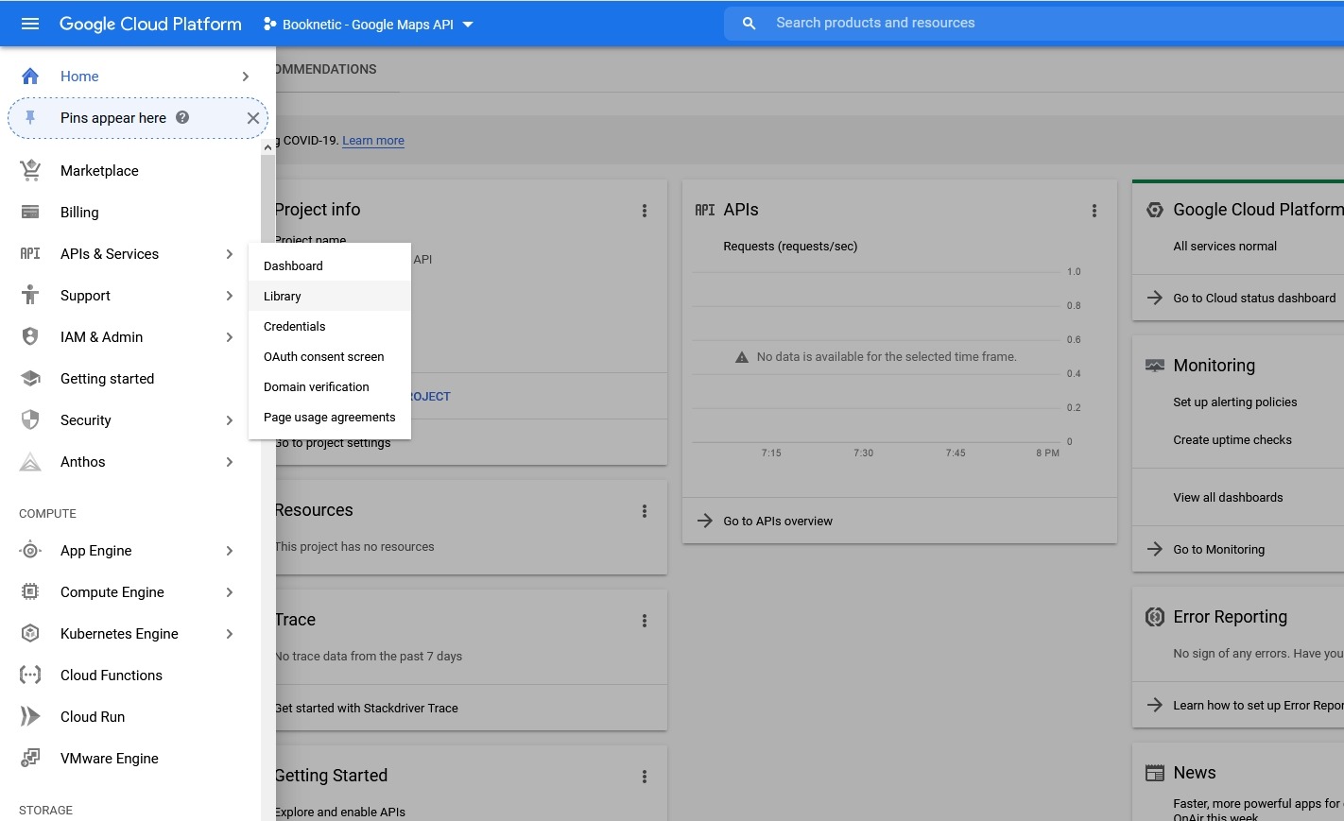Expand the Security submenu arrow
The width and height of the screenshot is (1344, 821).
click(230, 420)
